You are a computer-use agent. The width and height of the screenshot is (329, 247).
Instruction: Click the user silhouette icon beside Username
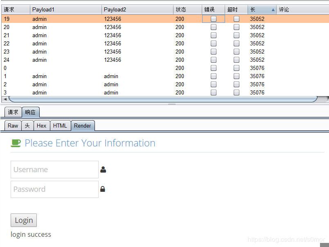(x=103, y=169)
